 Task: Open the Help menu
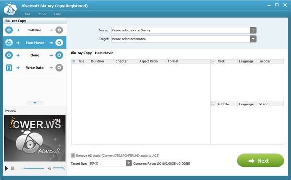pyautogui.click(x=58, y=14)
